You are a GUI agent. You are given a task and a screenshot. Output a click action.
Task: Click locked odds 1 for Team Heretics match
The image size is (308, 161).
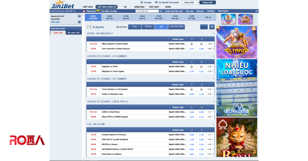point(192,89)
